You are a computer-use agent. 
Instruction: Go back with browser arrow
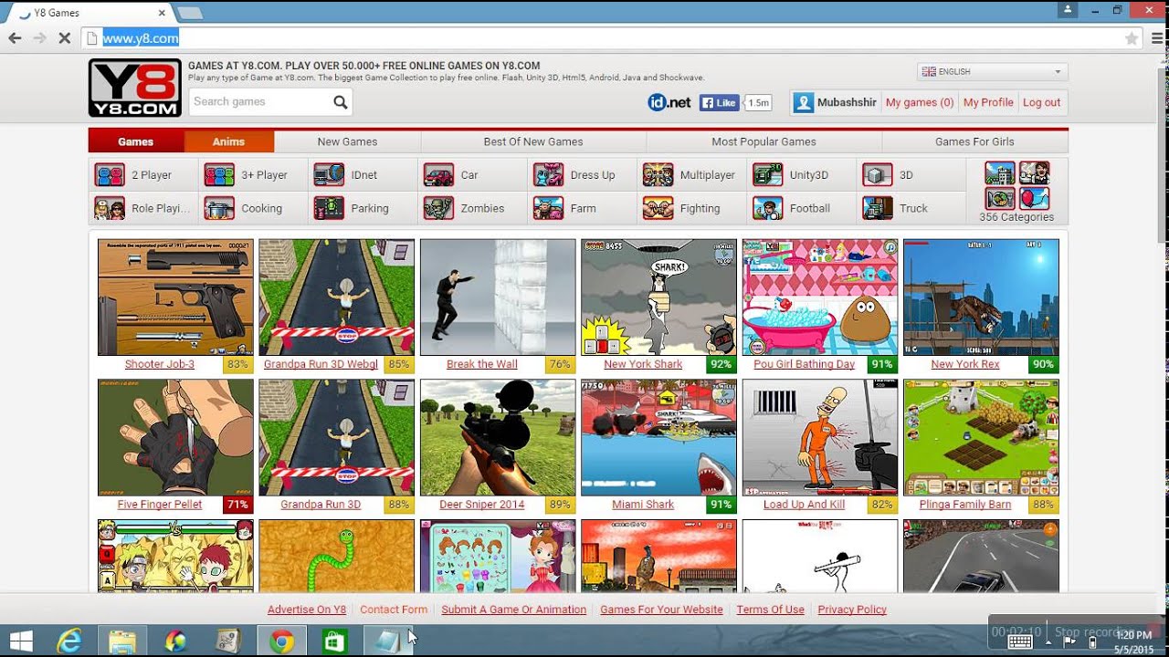pos(15,38)
